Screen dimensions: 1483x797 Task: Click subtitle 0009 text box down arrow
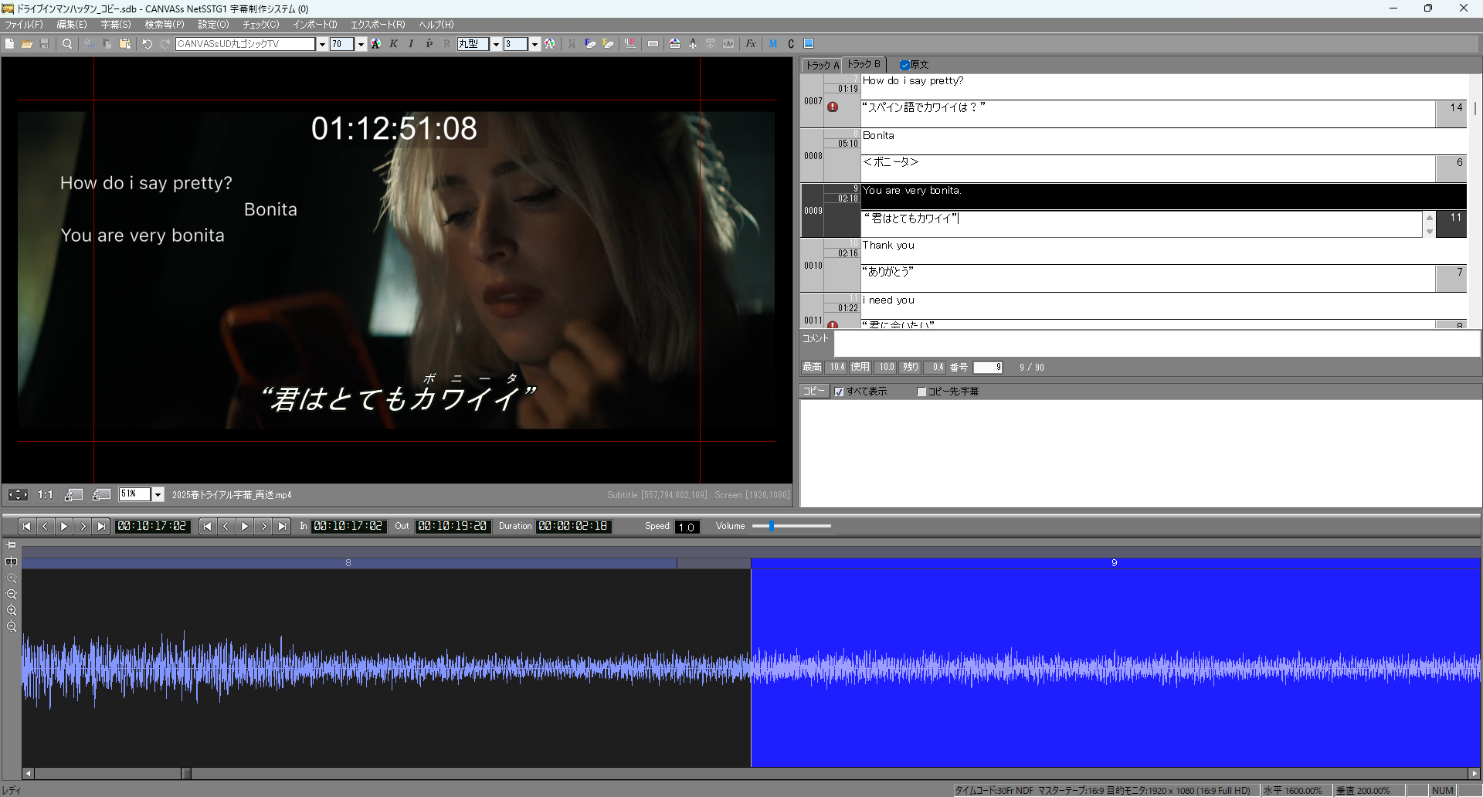point(1429,232)
